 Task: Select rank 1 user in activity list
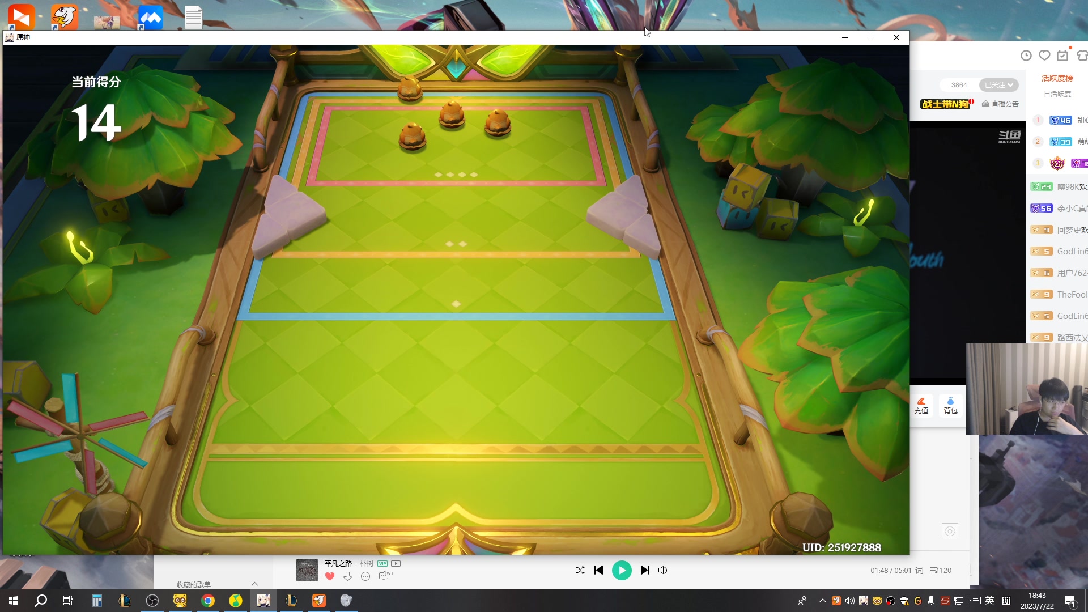(x=1059, y=120)
